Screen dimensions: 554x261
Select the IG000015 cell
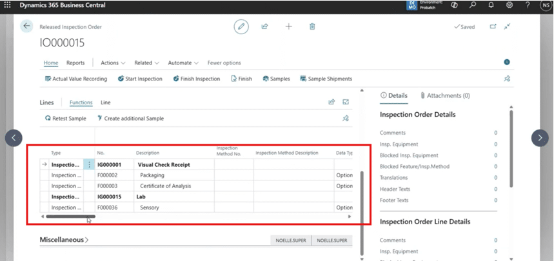click(114, 197)
